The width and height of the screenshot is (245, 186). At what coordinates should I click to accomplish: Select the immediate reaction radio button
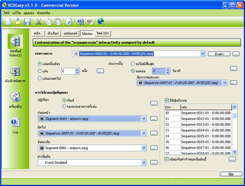(64, 100)
